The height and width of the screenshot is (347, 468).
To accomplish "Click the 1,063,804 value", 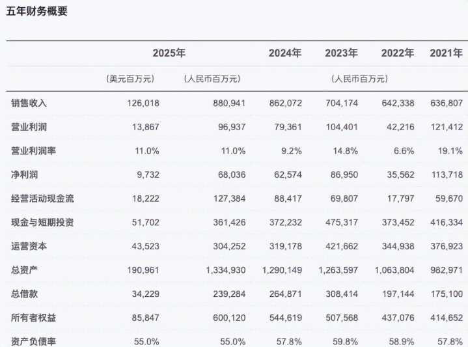I will 394,270.
